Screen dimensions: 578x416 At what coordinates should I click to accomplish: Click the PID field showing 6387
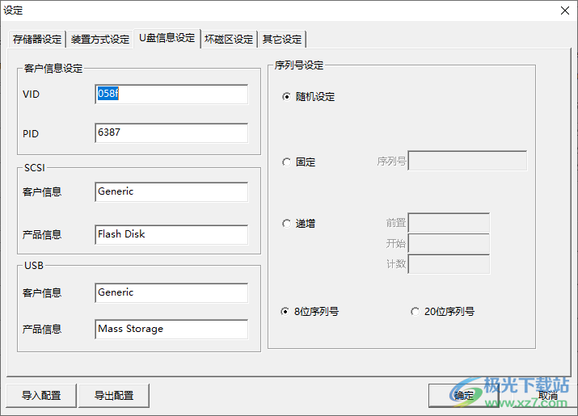[x=171, y=133]
